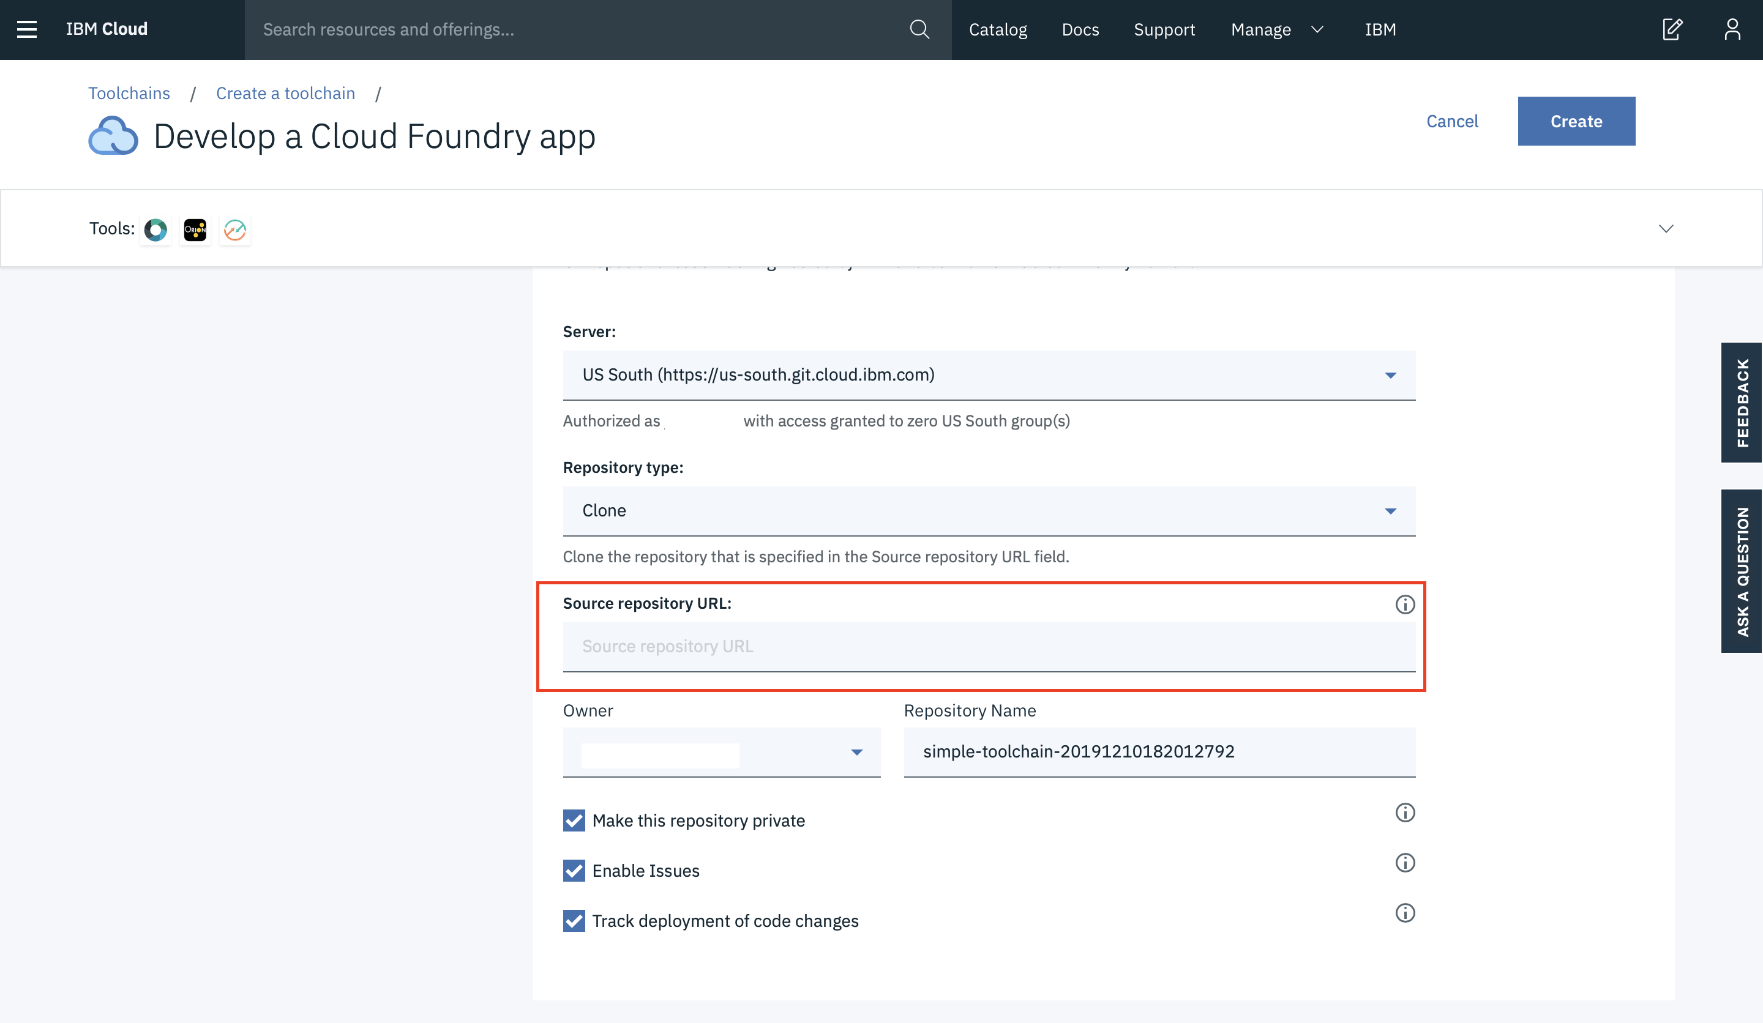Open the user profile icon
The height and width of the screenshot is (1023, 1763).
pyautogui.click(x=1732, y=29)
